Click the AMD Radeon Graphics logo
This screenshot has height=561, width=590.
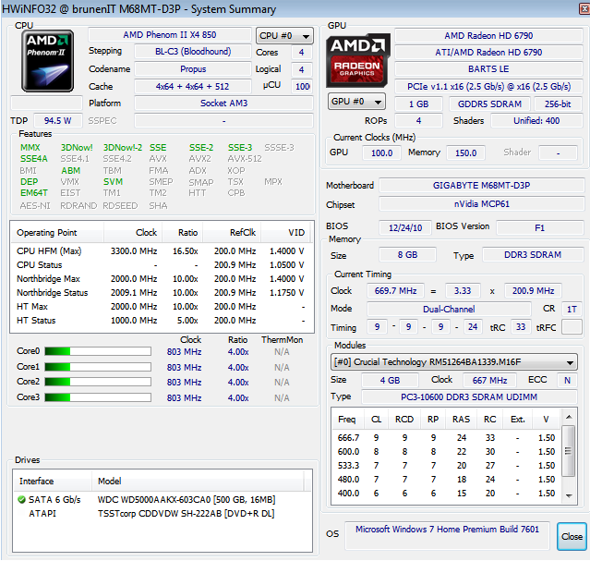pyautogui.click(x=357, y=61)
